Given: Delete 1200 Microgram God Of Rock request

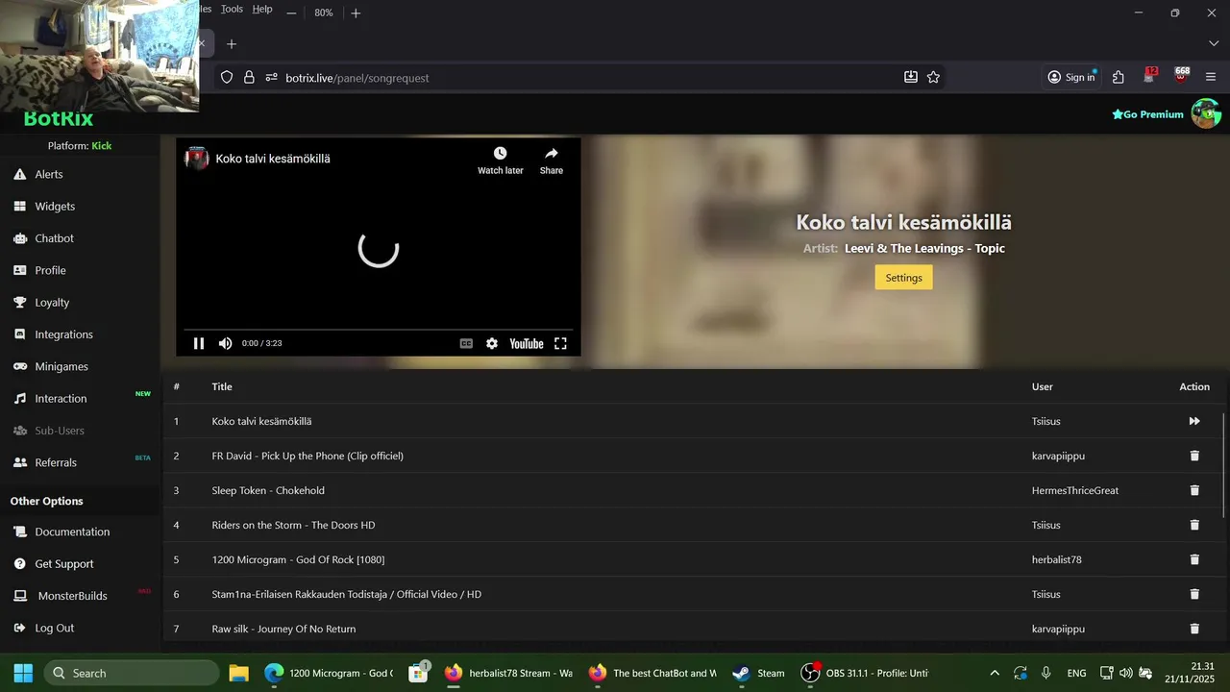Looking at the screenshot, I should point(1194,559).
